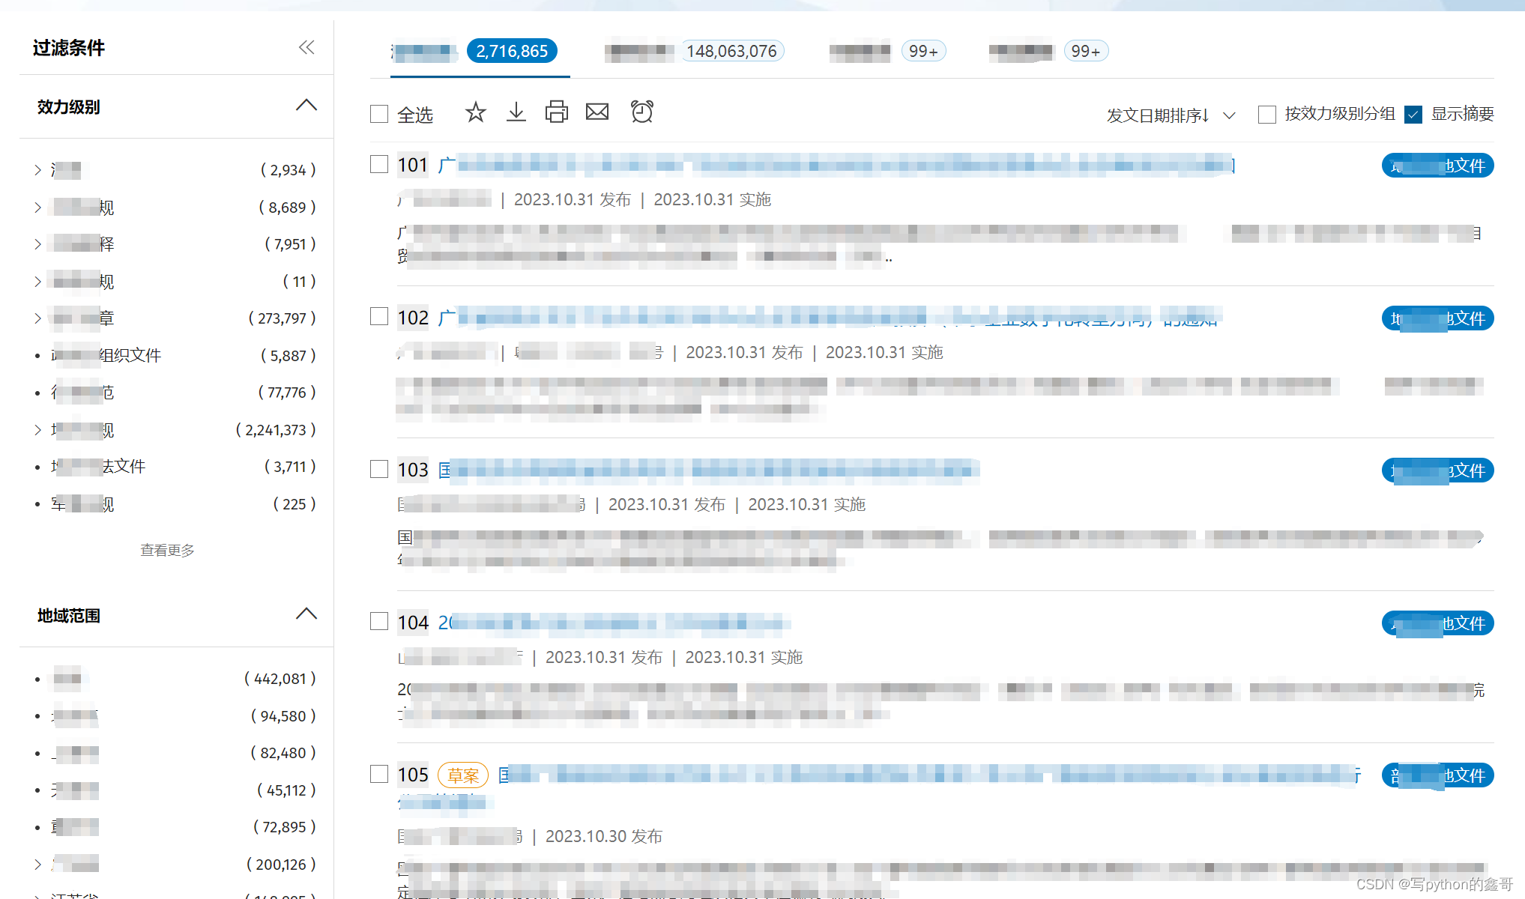Screen dimensions: 1525x899
Task: Click the email envelope icon
Action: pos(597,112)
